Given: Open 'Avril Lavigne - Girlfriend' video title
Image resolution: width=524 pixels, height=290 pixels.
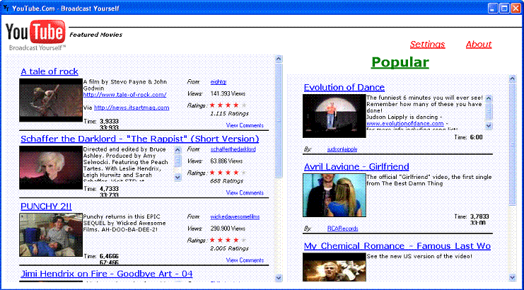Looking at the screenshot, I should tap(356, 167).
